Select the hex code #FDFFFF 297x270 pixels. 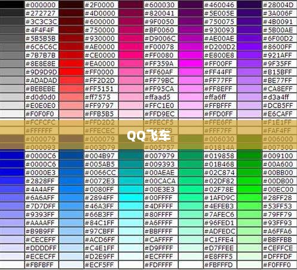(x=158, y=265)
